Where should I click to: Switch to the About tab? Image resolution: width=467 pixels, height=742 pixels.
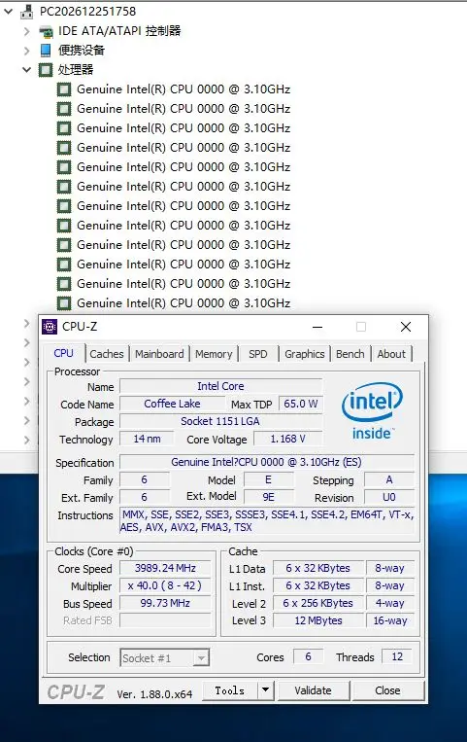click(x=391, y=354)
